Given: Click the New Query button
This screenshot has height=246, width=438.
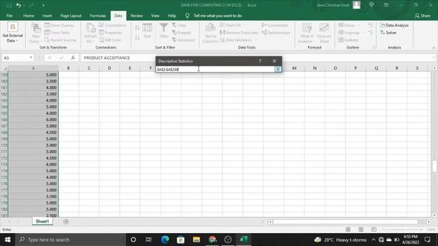Looking at the screenshot, I should pyautogui.click(x=36, y=33).
